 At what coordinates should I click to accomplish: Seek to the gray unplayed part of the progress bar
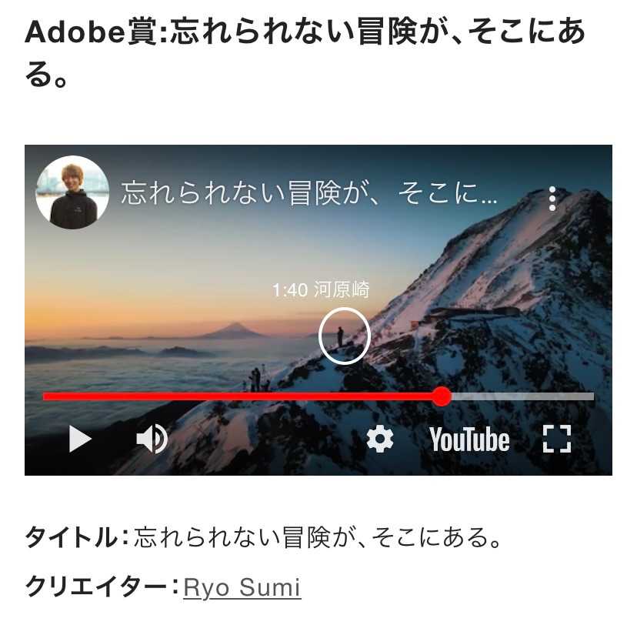click(x=523, y=396)
